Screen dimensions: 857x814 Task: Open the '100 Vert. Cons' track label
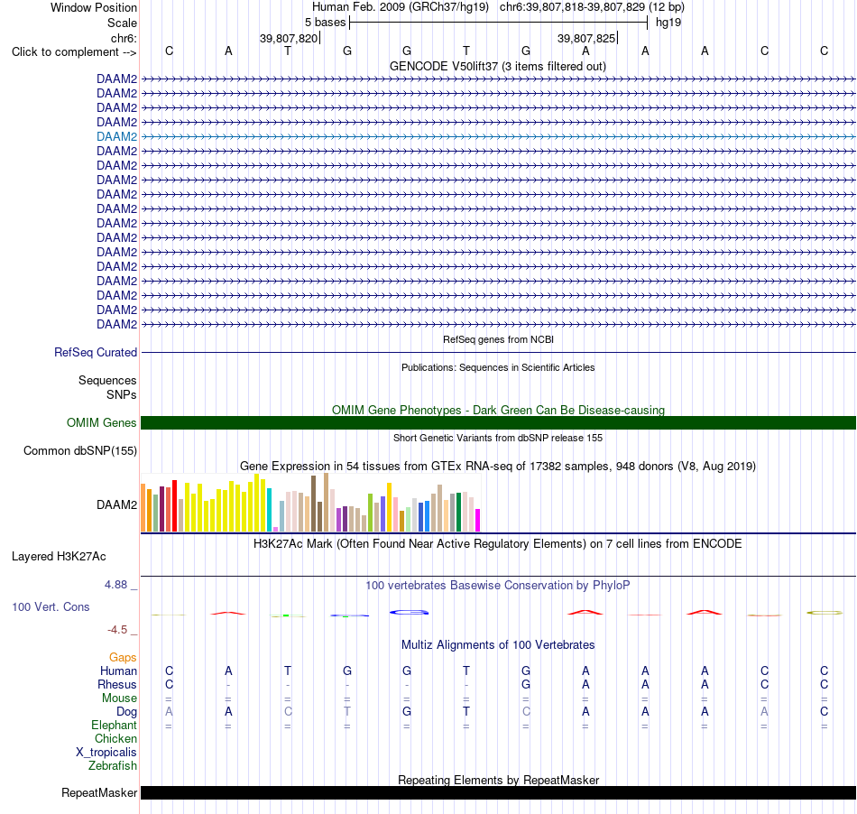point(51,606)
